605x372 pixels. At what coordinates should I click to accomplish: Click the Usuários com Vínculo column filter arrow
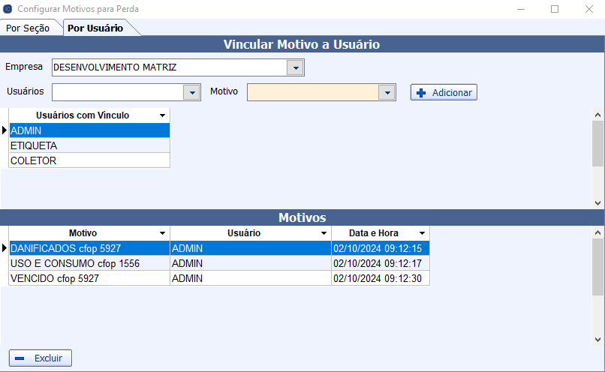click(162, 115)
